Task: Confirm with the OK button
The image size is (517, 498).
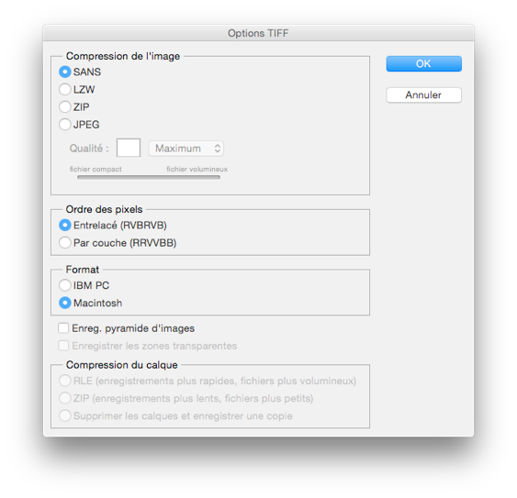Action: (x=423, y=63)
